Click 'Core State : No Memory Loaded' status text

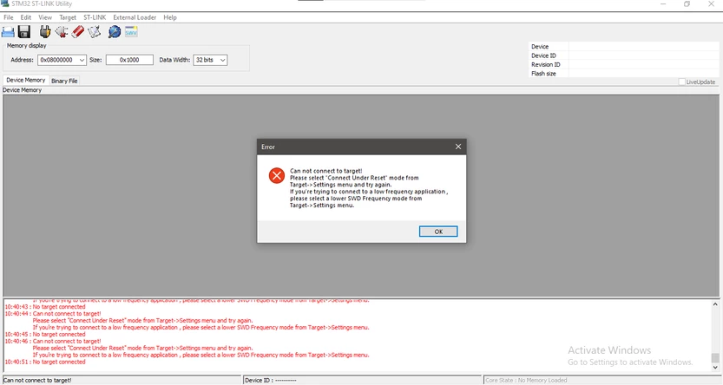click(x=526, y=381)
